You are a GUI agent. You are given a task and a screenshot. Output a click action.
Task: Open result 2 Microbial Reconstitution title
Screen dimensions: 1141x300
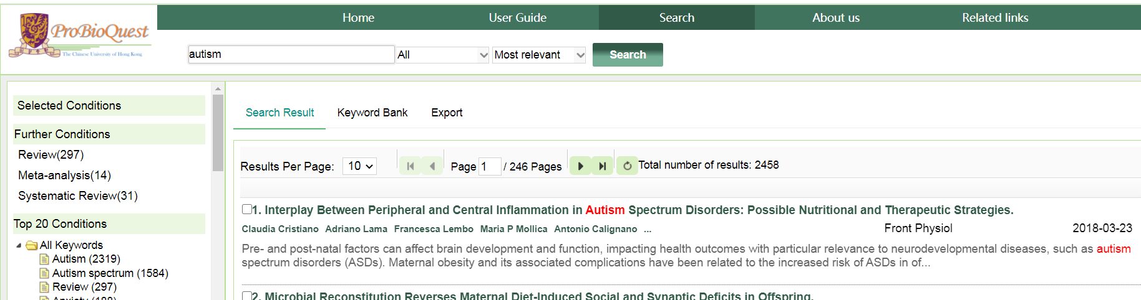tap(533, 296)
